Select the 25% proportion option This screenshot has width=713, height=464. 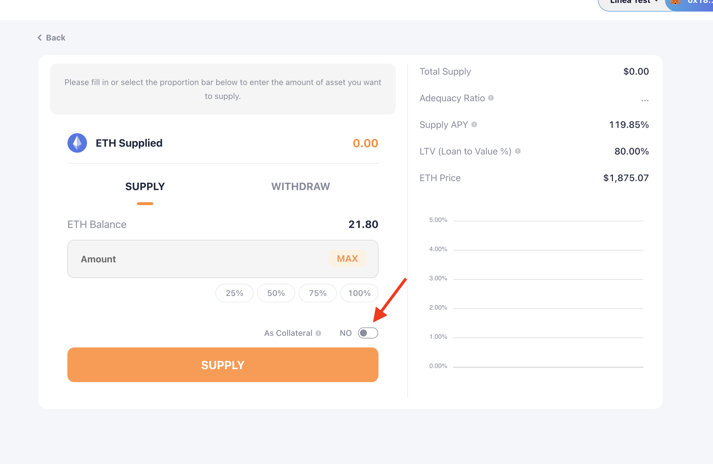pyautogui.click(x=234, y=293)
